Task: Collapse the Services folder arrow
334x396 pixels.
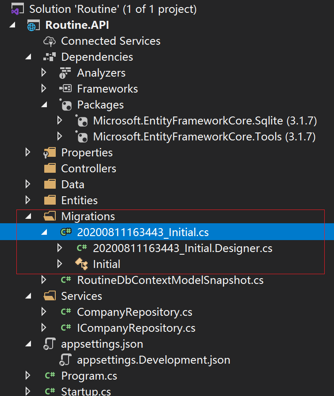Action: (x=28, y=296)
